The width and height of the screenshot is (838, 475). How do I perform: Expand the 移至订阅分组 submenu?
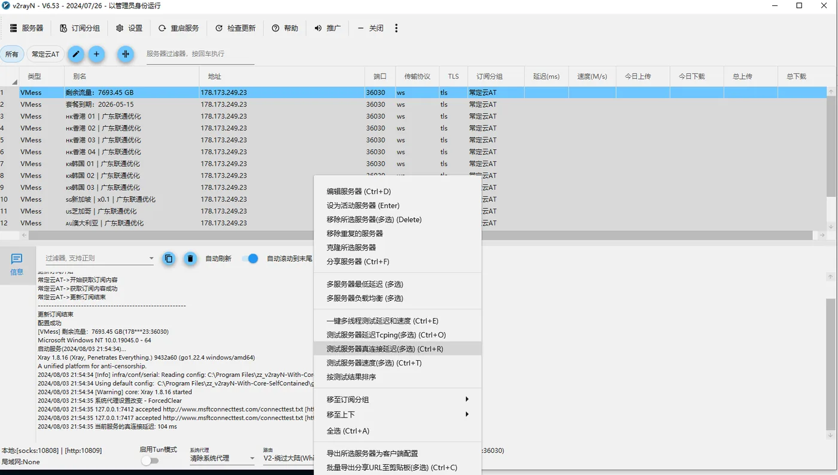pyautogui.click(x=397, y=400)
